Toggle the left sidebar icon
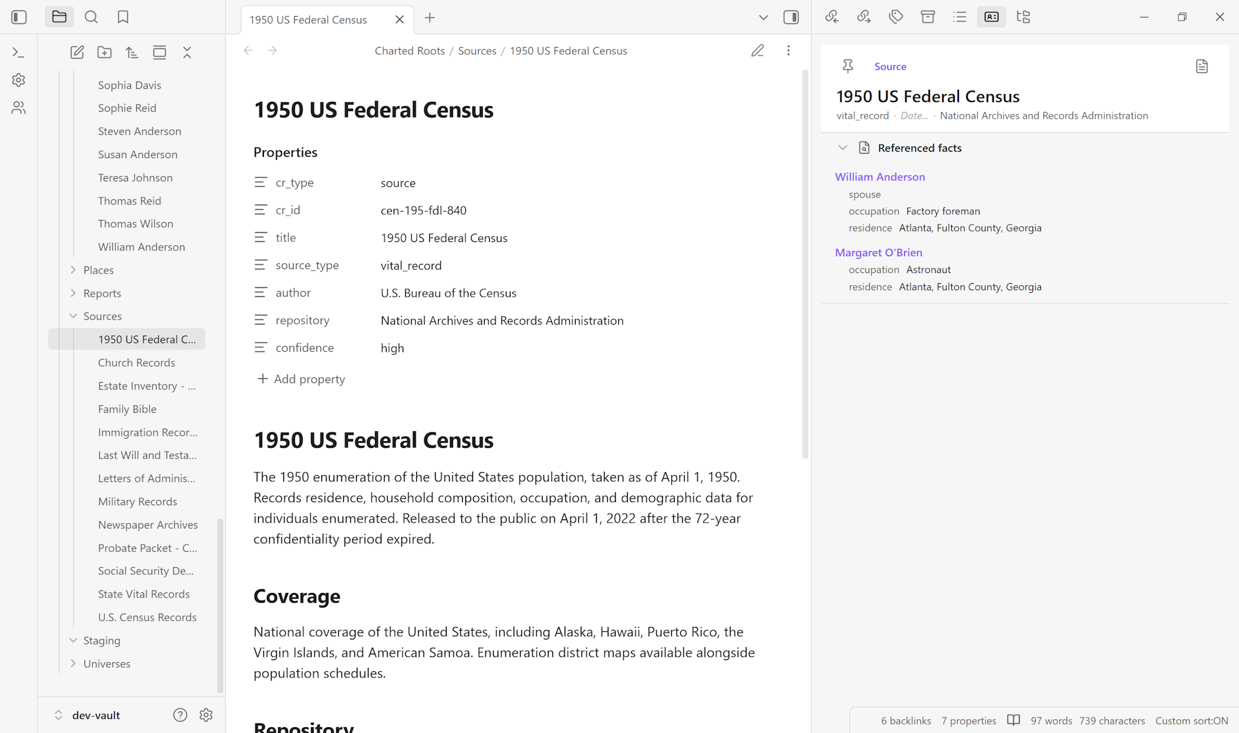This screenshot has width=1239, height=733. 19,17
